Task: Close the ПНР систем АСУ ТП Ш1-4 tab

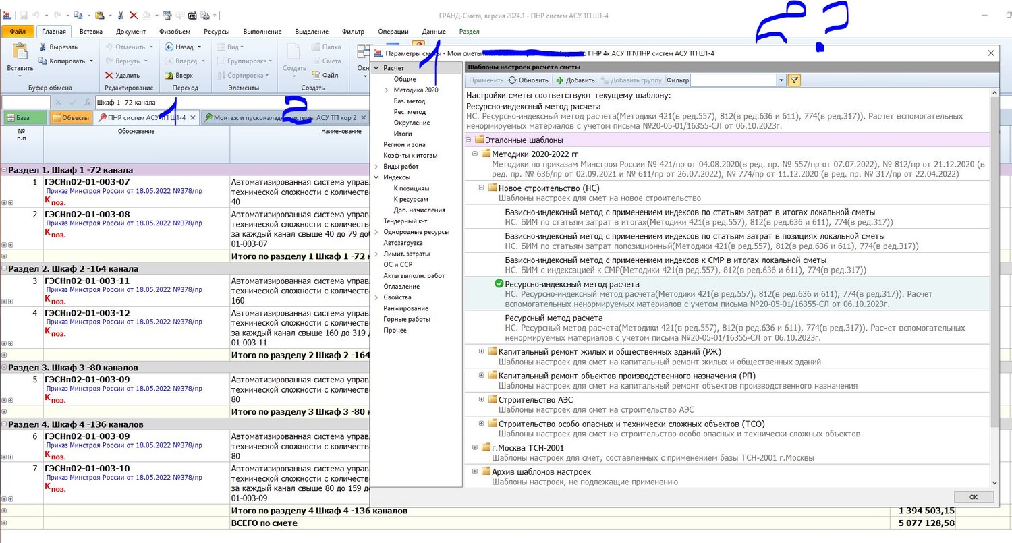Action: click(x=193, y=118)
